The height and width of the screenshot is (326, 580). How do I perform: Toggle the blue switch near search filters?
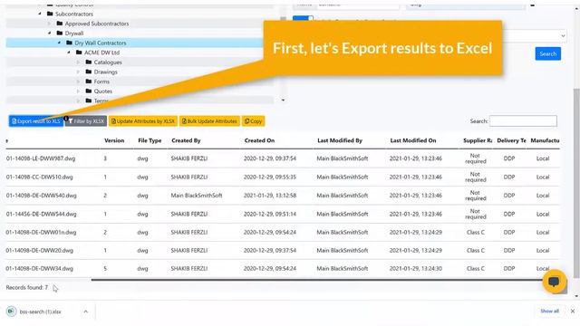(x=303, y=18)
